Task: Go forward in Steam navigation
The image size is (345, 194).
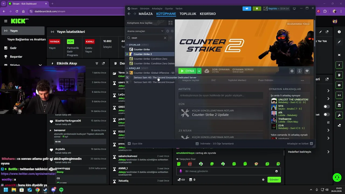Action: [x=134, y=14]
